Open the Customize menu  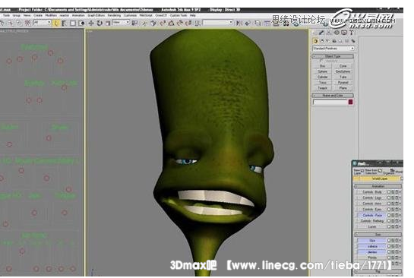[130, 16]
